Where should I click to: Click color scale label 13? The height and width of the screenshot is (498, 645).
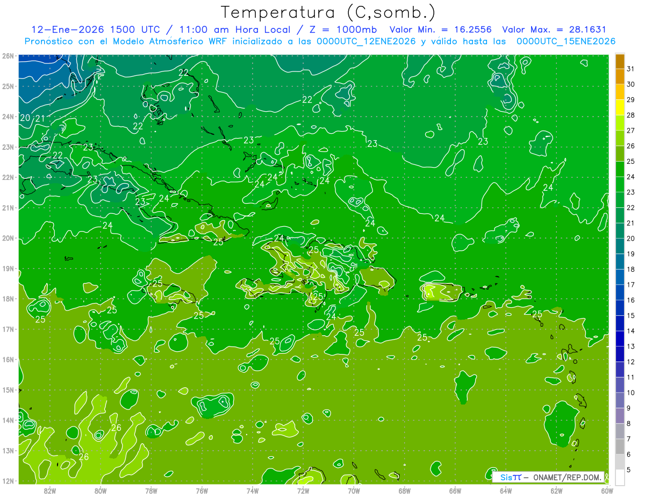(630, 347)
